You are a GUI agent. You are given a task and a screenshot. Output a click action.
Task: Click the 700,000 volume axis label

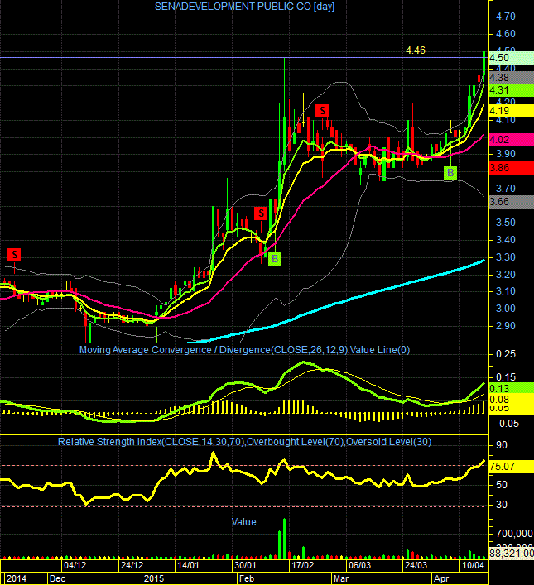pyautogui.click(x=514, y=534)
